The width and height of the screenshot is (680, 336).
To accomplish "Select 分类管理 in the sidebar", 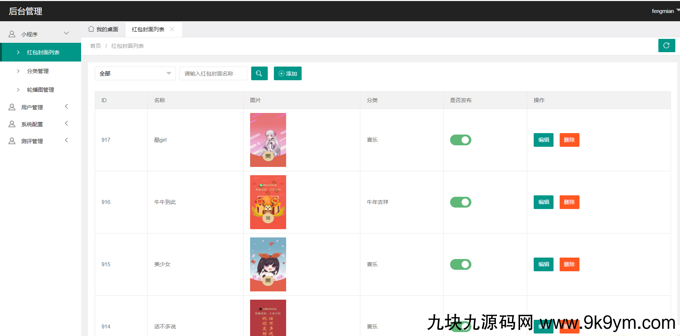I will 38,71.
